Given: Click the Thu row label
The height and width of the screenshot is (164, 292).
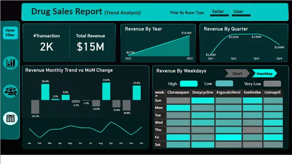Looking at the screenshot, I should pyautogui.click(x=158, y=130).
